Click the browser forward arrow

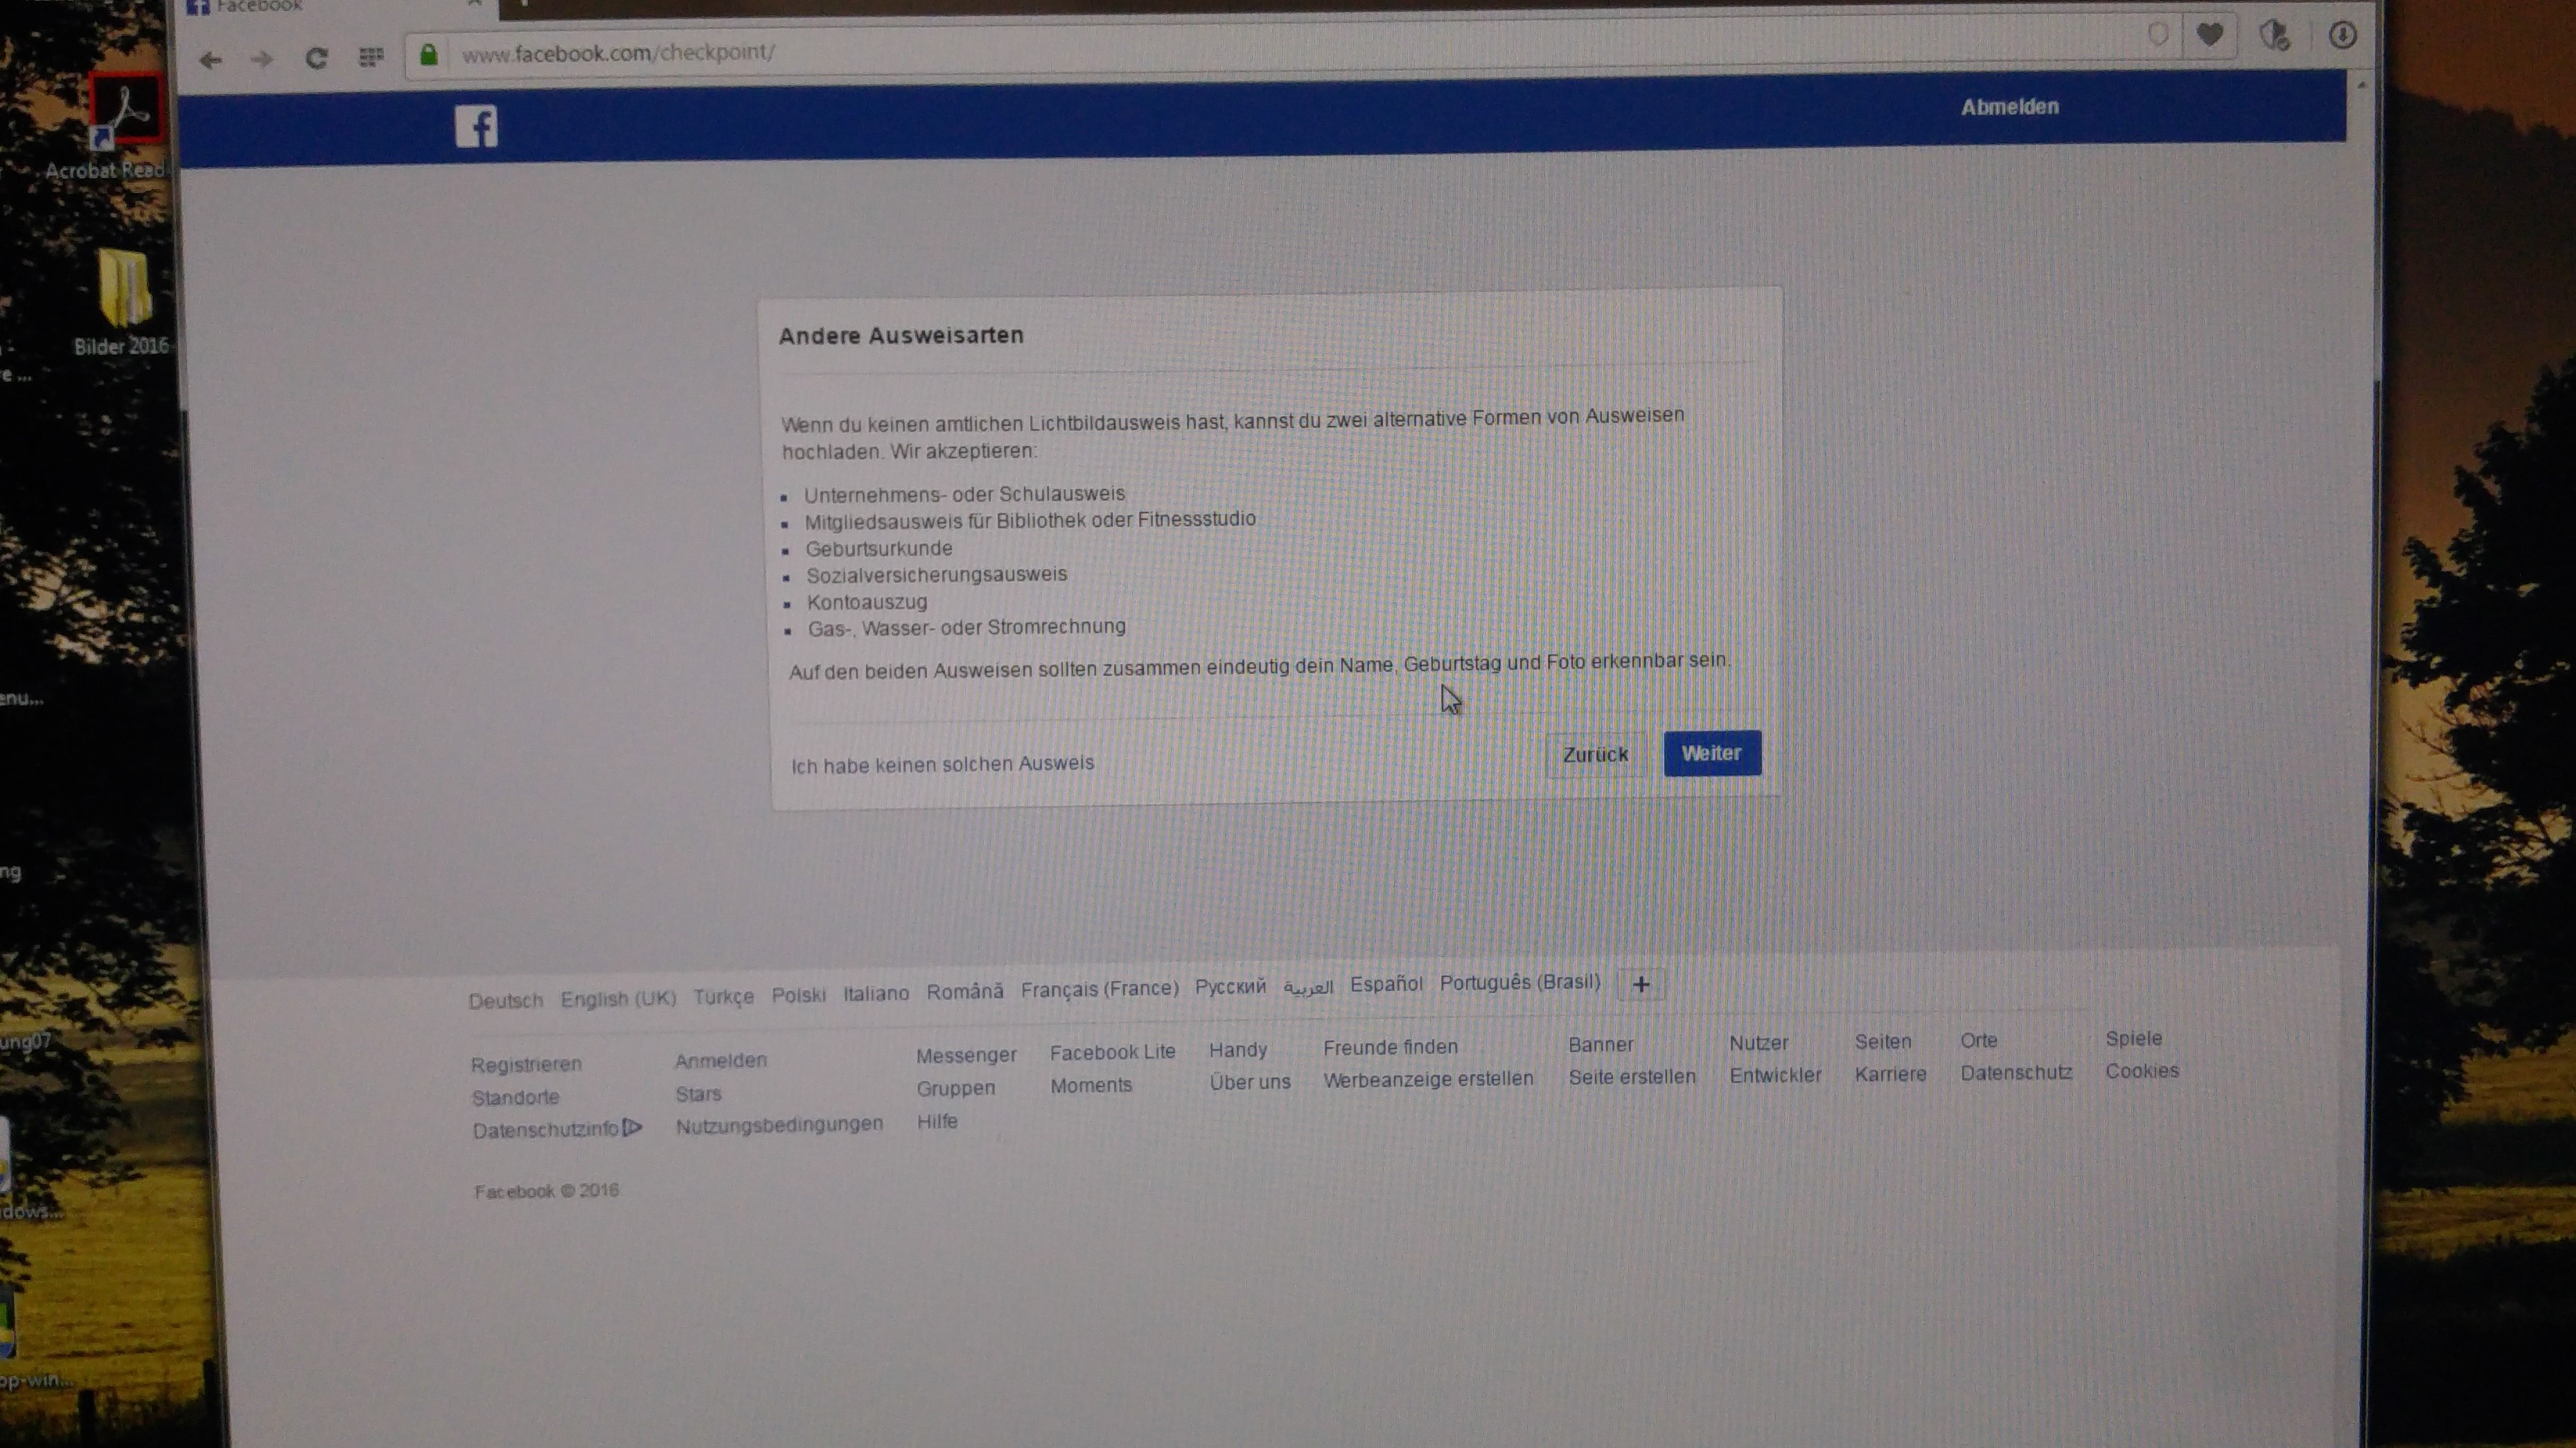(262, 60)
